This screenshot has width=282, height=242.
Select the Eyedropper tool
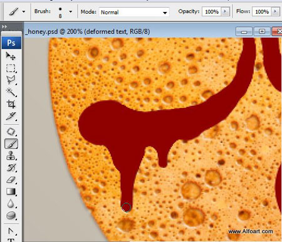(x=11, y=116)
